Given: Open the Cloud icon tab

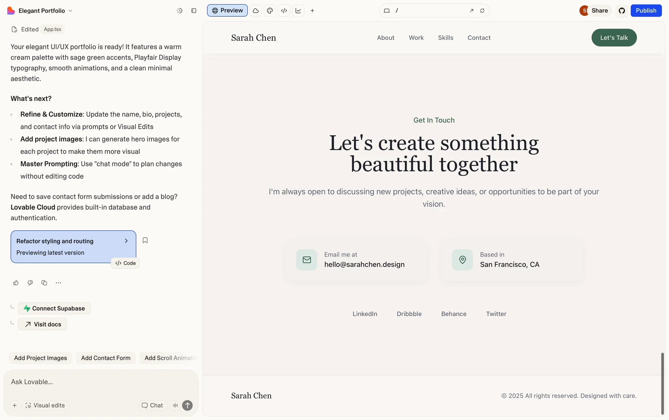Looking at the screenshot, I should [x=255, y=11].
